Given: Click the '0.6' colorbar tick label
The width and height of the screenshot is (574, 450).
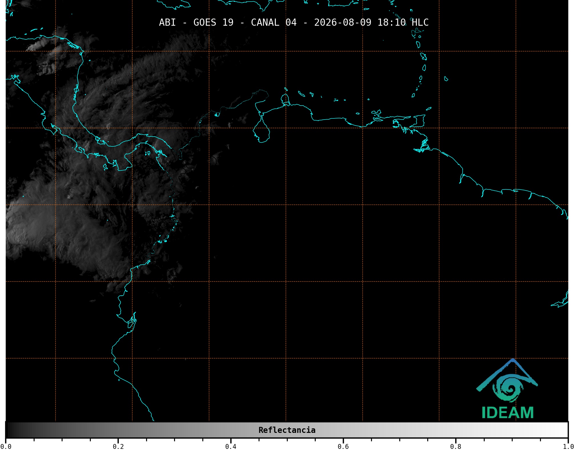Looking at the screenshot, I should pos(343,446).
